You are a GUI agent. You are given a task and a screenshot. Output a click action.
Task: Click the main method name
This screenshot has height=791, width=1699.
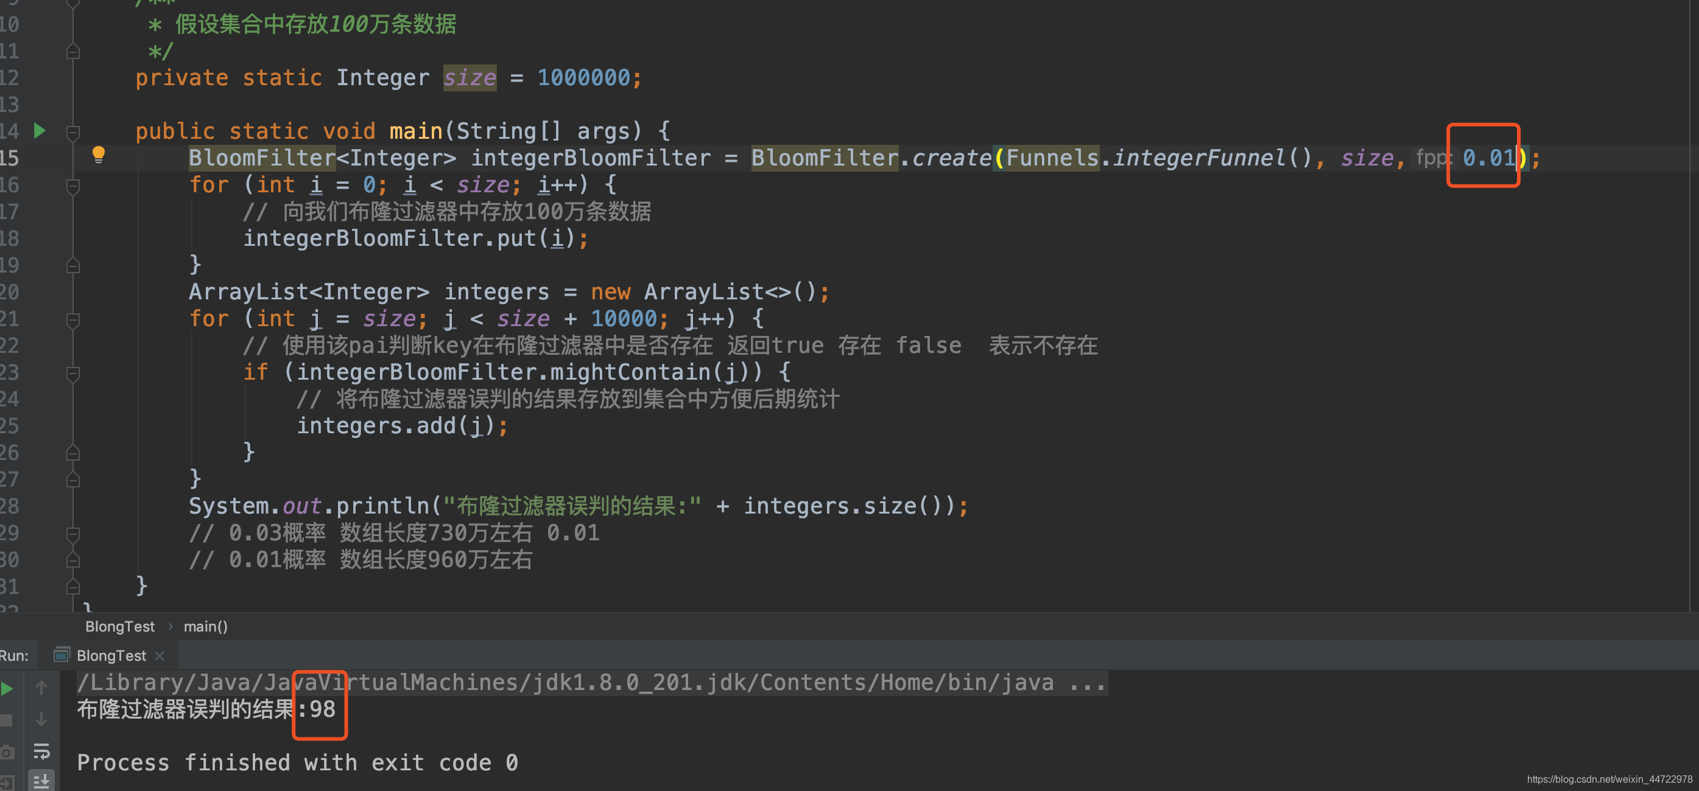click(415, 131)
